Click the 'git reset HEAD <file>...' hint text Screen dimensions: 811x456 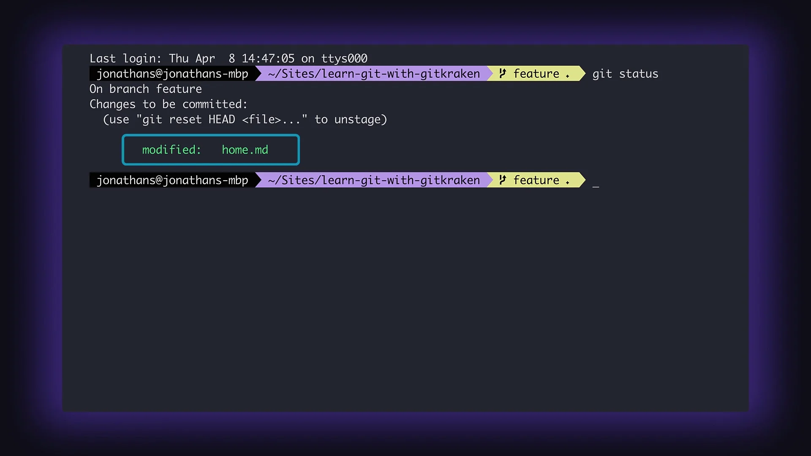pyautogui.click(x=221, y=119)
